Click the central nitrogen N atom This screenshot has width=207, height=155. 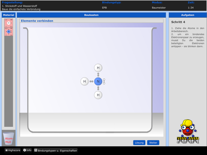[x=98, y=81]
